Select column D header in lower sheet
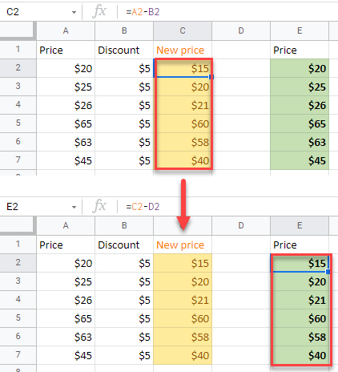 click(x=241, y=225)
